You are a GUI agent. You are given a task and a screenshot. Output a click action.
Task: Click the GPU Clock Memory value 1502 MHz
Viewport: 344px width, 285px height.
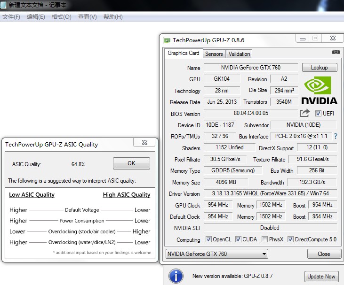(x=271, y=205)
